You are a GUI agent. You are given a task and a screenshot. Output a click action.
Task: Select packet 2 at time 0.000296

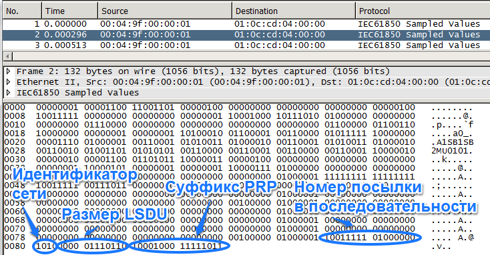point(246,35)
